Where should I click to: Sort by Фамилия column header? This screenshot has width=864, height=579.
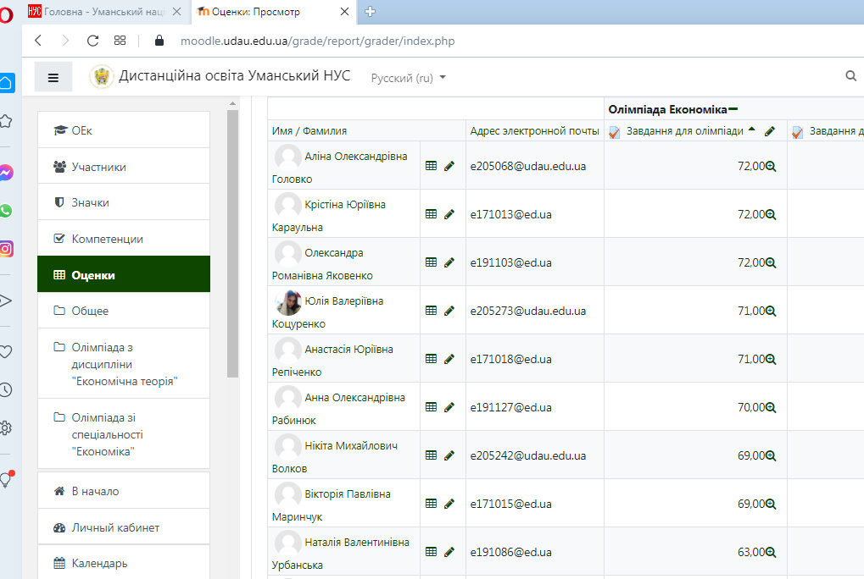(325, 131)
